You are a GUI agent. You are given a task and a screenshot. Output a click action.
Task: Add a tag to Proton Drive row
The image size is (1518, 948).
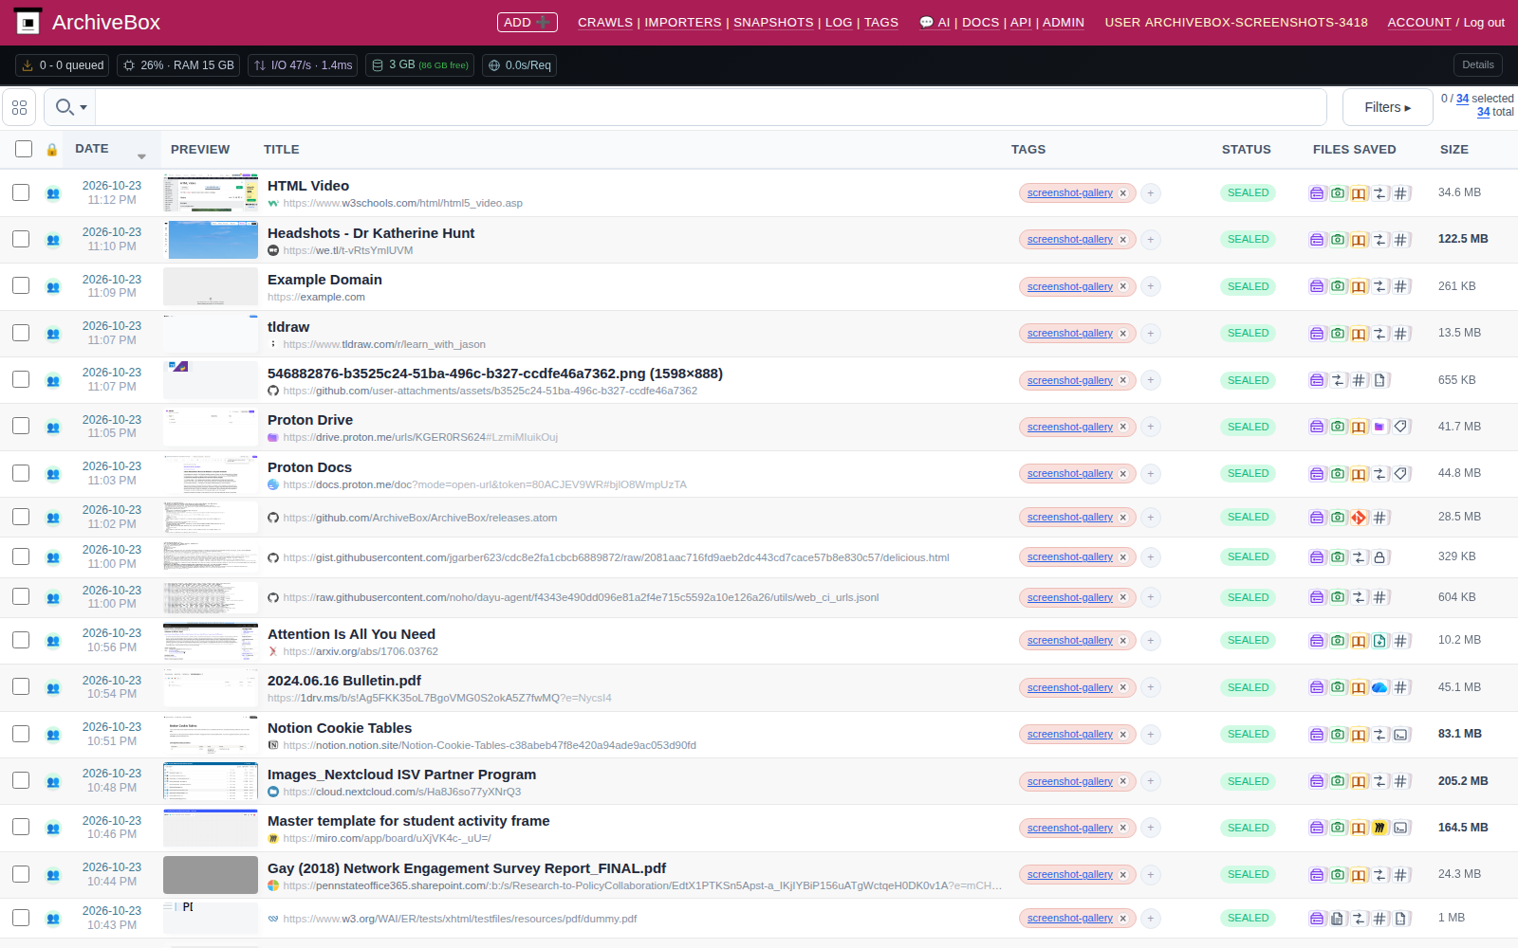(x=1151, y=428)
